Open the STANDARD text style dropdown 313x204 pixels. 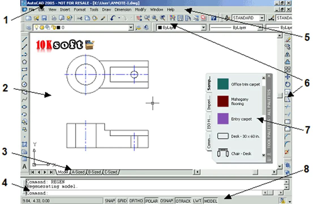pos(262,18)
